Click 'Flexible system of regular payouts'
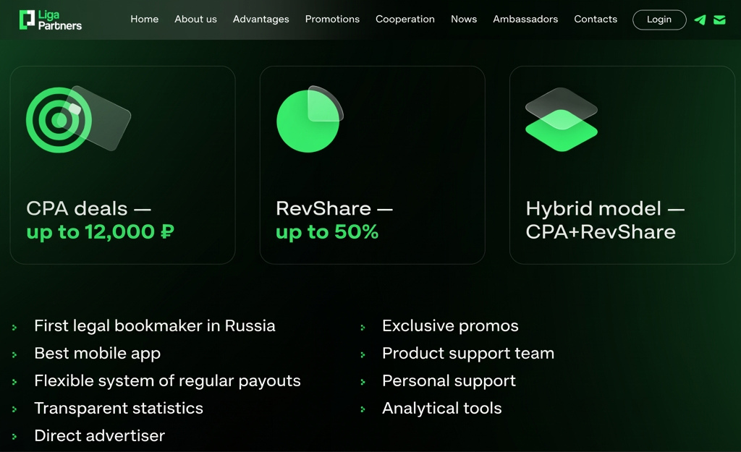The width and height of the screenshot is (741, 452). coord(167,380)
